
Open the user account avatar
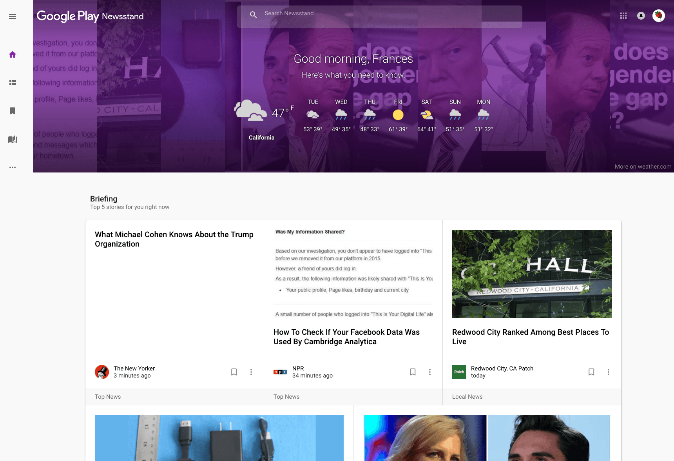point(659,16)
